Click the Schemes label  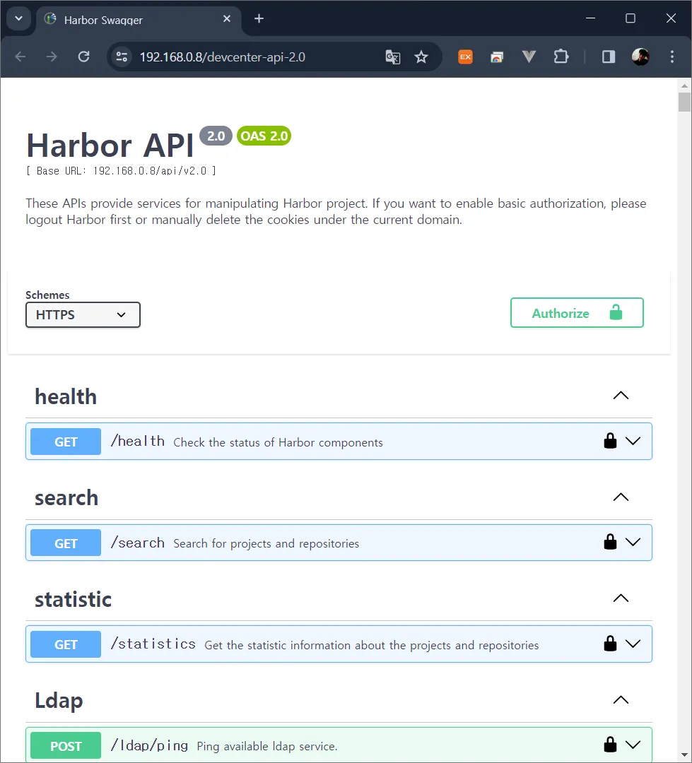47,295
